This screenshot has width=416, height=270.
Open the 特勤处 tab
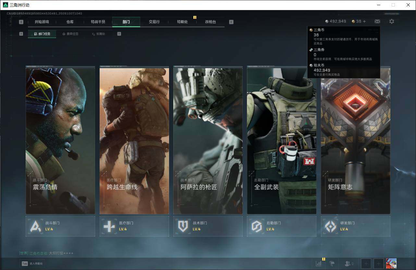click(x=182, y=22)
